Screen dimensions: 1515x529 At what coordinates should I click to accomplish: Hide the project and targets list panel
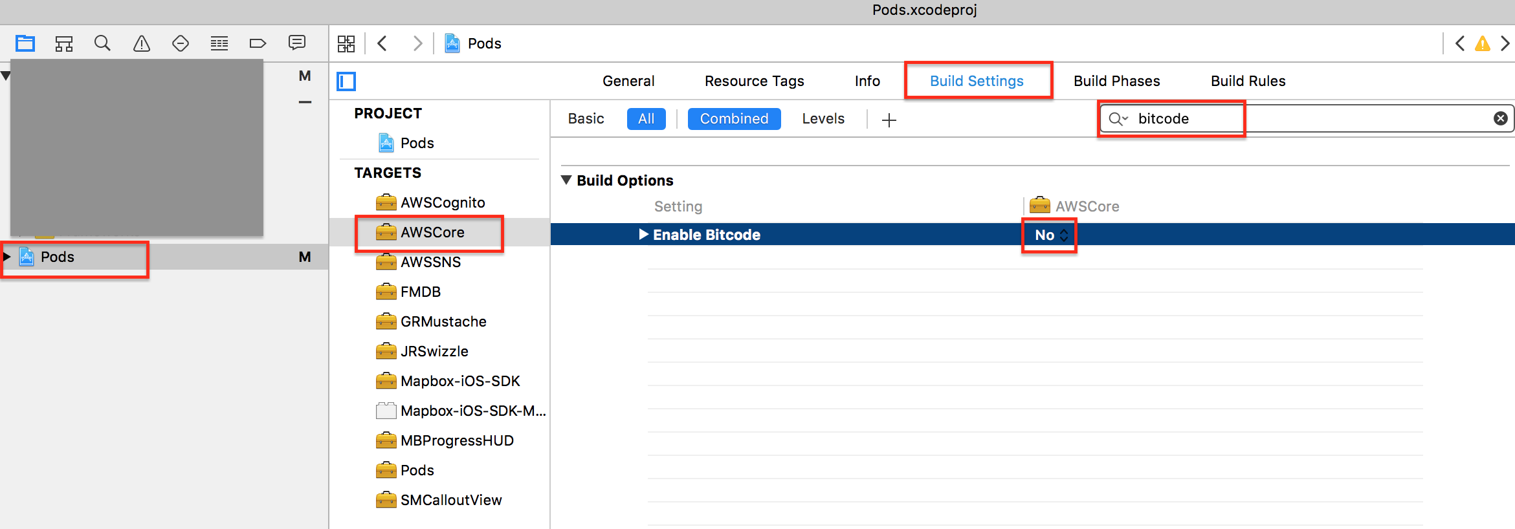click(346, 81)
